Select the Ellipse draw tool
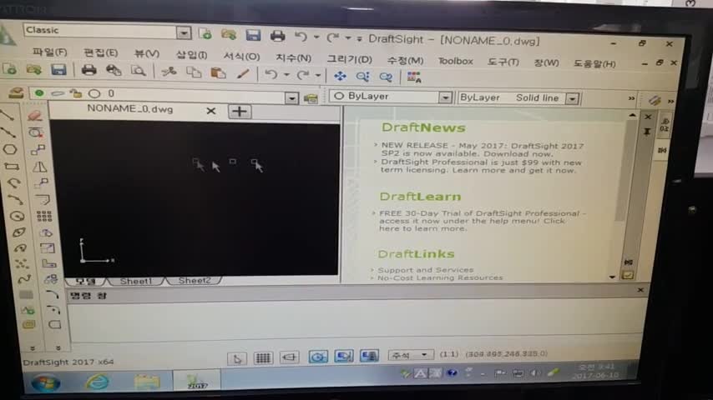This screenshot has width=713, height=400. 18,232
